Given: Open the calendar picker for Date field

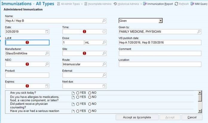Looking at the screenshot, I should pos(47,32).
